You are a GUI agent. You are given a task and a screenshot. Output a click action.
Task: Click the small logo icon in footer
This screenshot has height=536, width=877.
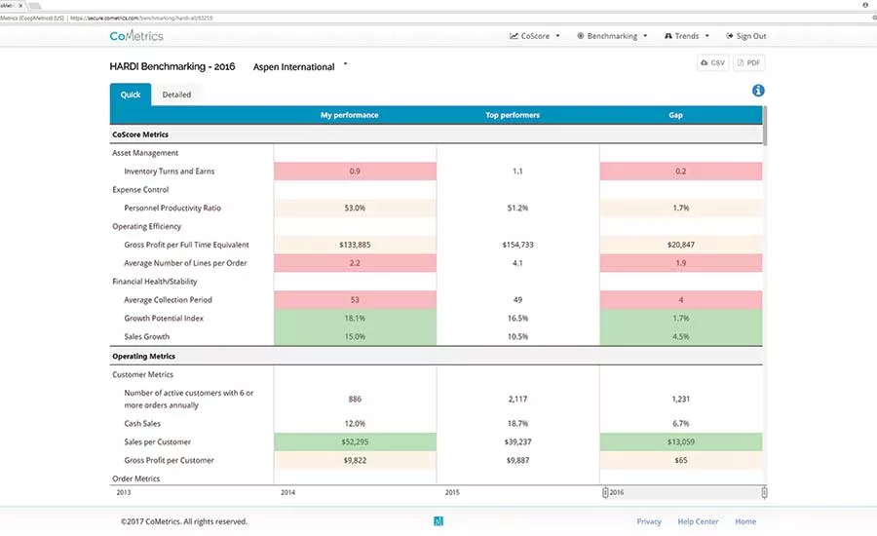(x=438, y=520)
